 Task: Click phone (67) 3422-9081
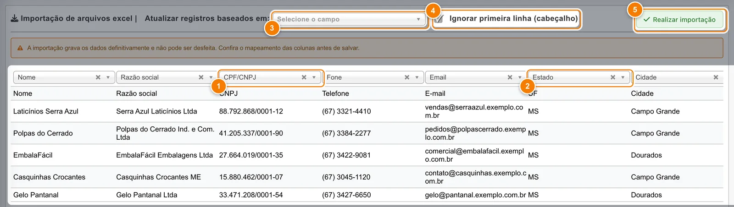pyautogui.click(x=346, y=155)
